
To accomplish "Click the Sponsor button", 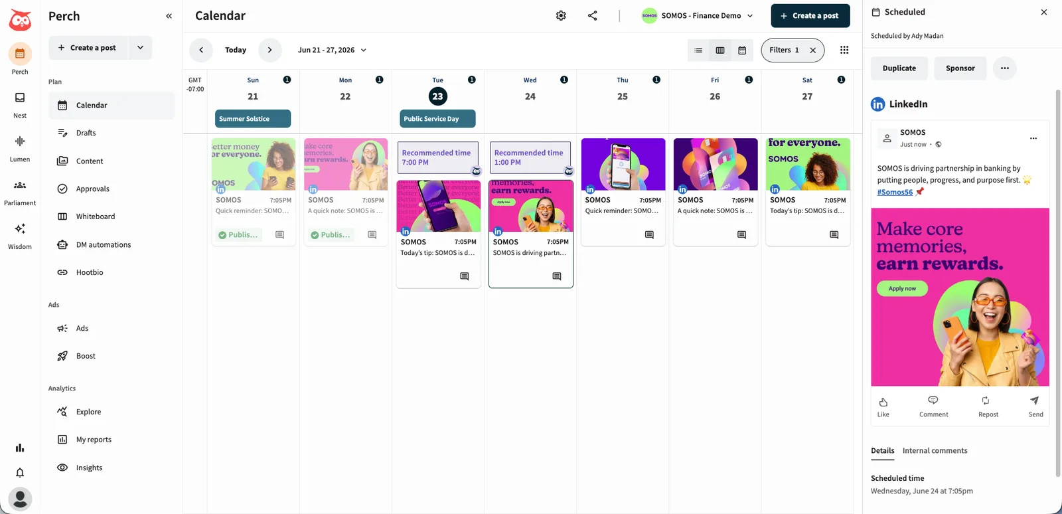I will click(x=960, y=68).
